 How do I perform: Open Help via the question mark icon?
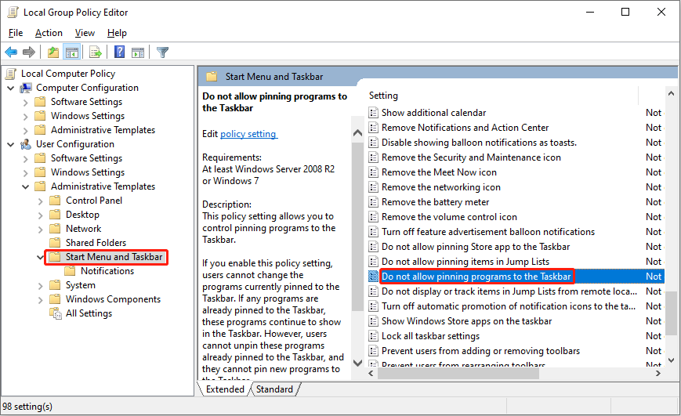119,52
